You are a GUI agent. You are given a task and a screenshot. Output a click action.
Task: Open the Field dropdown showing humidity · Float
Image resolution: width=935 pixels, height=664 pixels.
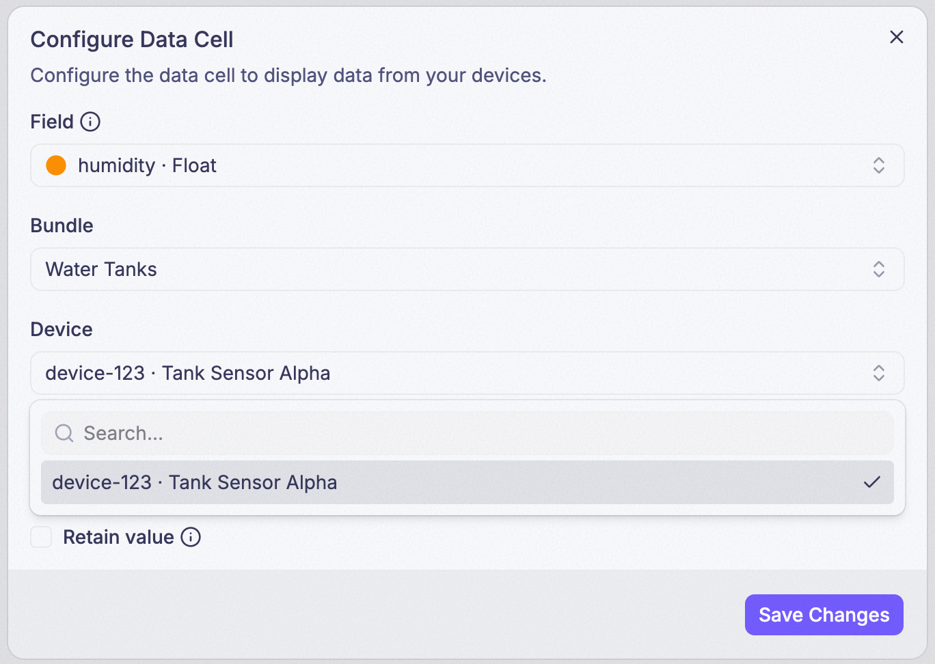coord(467,165)
